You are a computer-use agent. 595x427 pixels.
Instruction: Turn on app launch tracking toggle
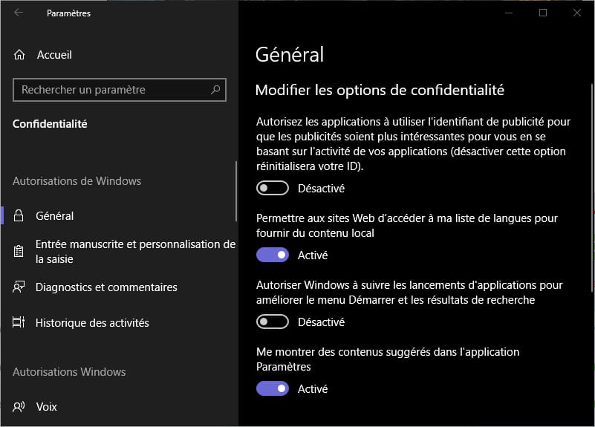click(272, 322)
